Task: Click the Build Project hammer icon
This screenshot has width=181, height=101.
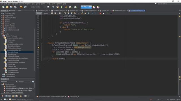Action: 53,7
